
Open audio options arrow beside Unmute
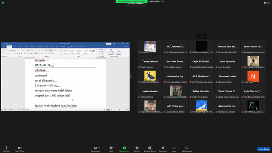click(x=11, y=148)
